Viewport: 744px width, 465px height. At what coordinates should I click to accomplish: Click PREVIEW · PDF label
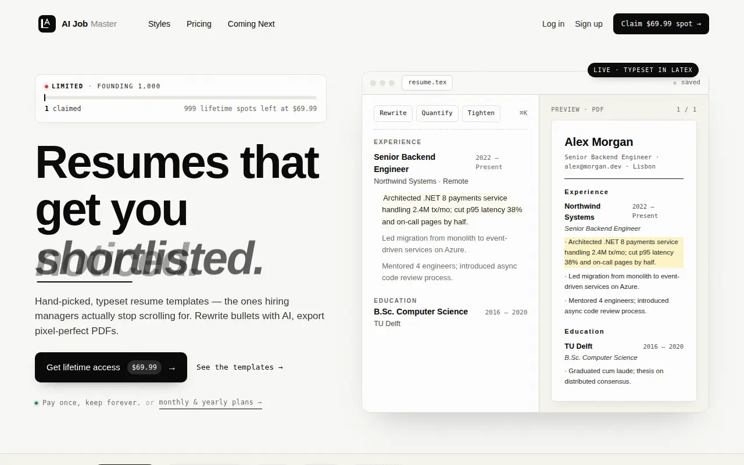[x=577, y=109]
